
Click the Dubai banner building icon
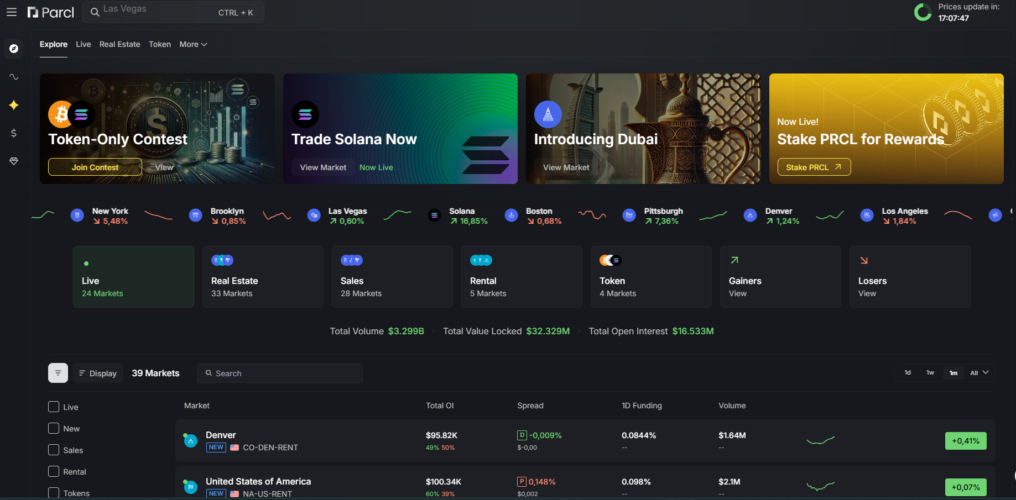(548, 114)
